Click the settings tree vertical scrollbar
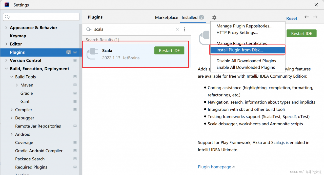The image size is (324, 175). (80, 99)
